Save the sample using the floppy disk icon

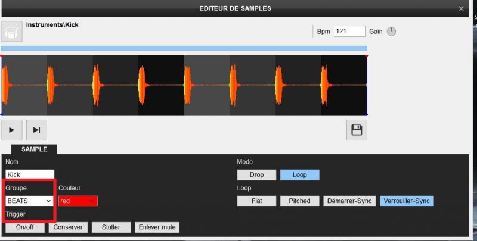coord(357,130)
